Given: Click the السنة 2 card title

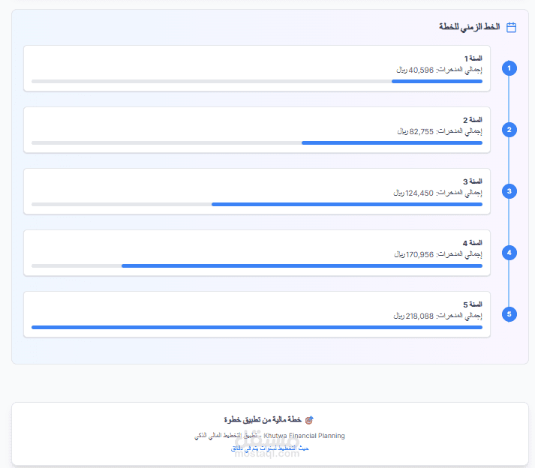Looking at the screenshot, I should (x=473, y=120).
